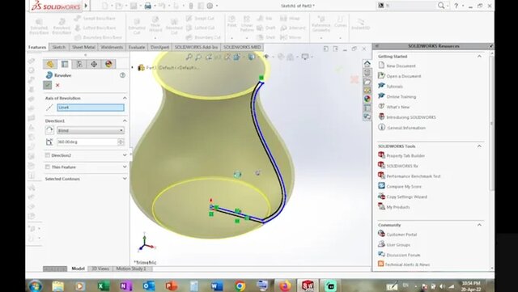The height and width of the screenshot is (292, 518).
Task: Cancel the Revolve with red X
Action: (57, 85)
